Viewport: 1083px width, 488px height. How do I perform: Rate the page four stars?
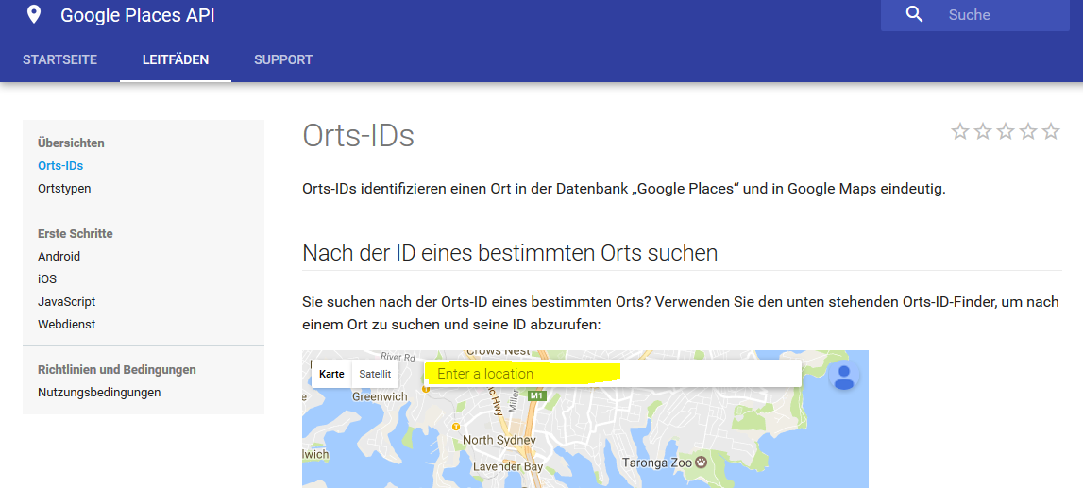1028,131
